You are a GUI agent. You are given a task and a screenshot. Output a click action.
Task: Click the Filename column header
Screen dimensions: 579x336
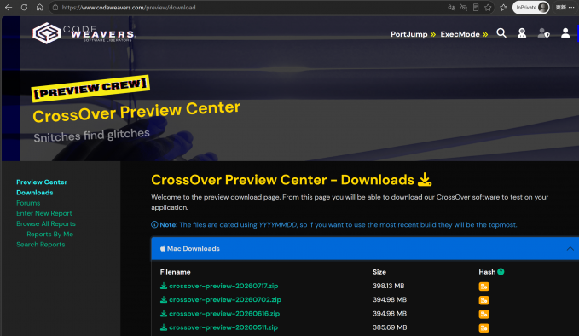pyautogui.click(x=175, y=272)
